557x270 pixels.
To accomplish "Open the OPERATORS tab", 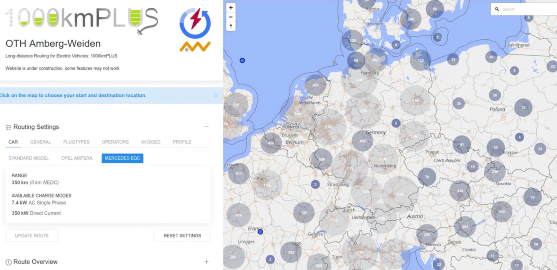I will coord(115,142).
